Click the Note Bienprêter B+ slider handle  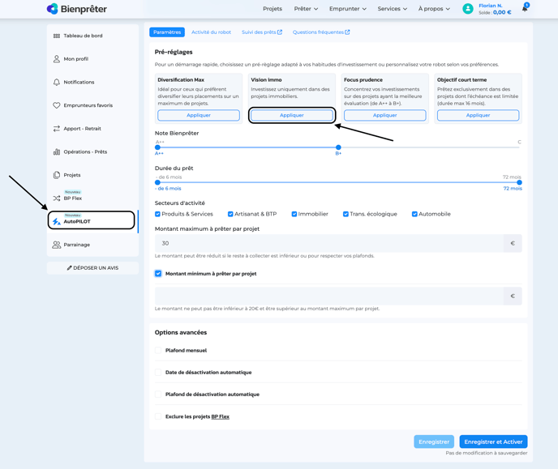[x=338, y=147]
